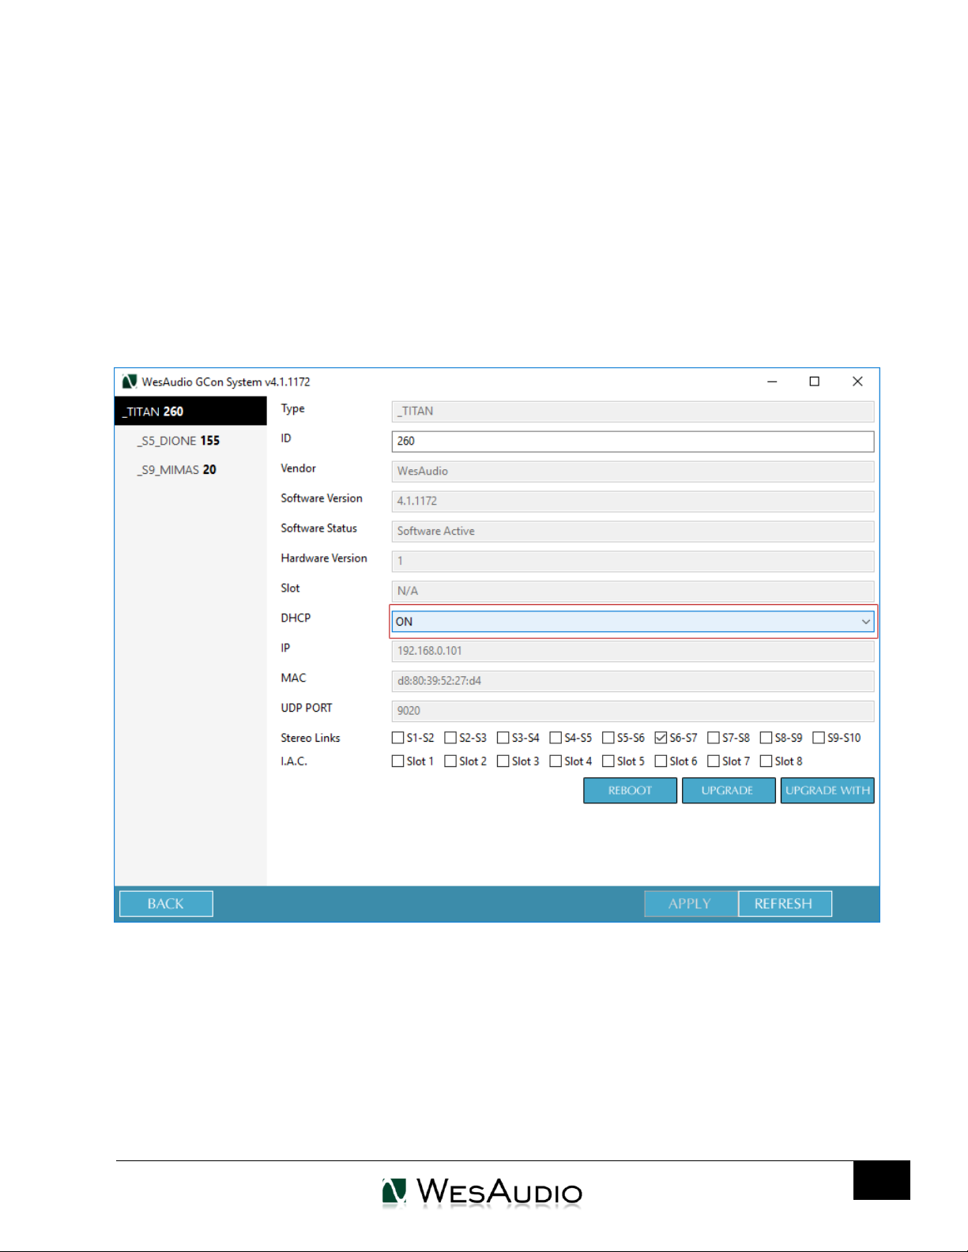The width and height of the screenshot is (968, 1252).
Task: Open the DHCP dropdown set to ON
Action: [633, 622]
